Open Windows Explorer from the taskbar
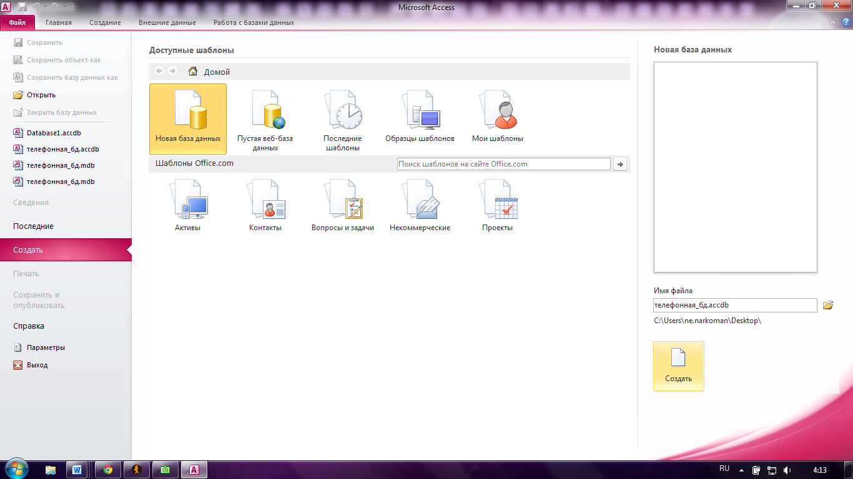The height and width of the screenshot is (479, 853). [51, 470]
